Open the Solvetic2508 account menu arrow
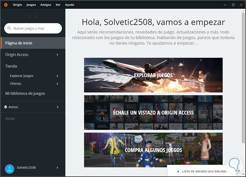246x177 pixels. (57, 168)
